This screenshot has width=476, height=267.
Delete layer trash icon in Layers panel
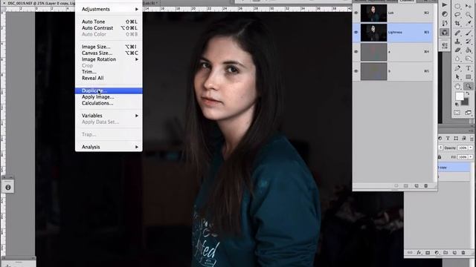[463, 252]
